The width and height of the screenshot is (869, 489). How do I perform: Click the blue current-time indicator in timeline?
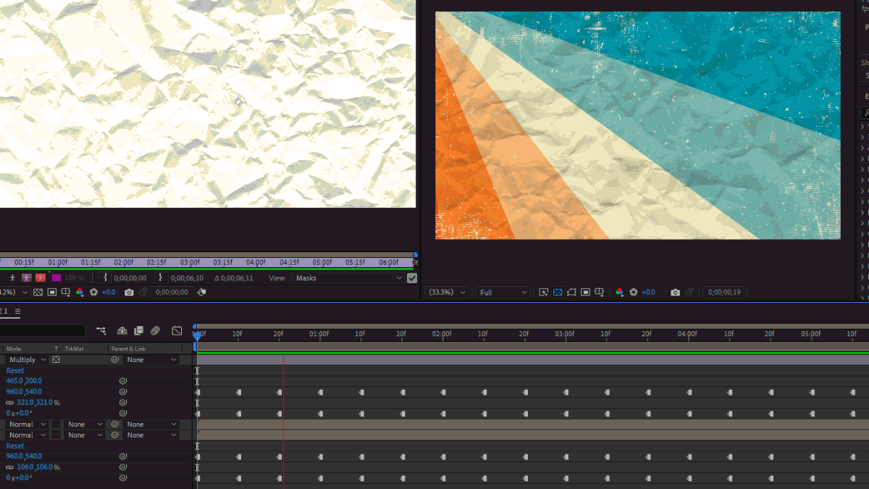click(x=197, y=335)
